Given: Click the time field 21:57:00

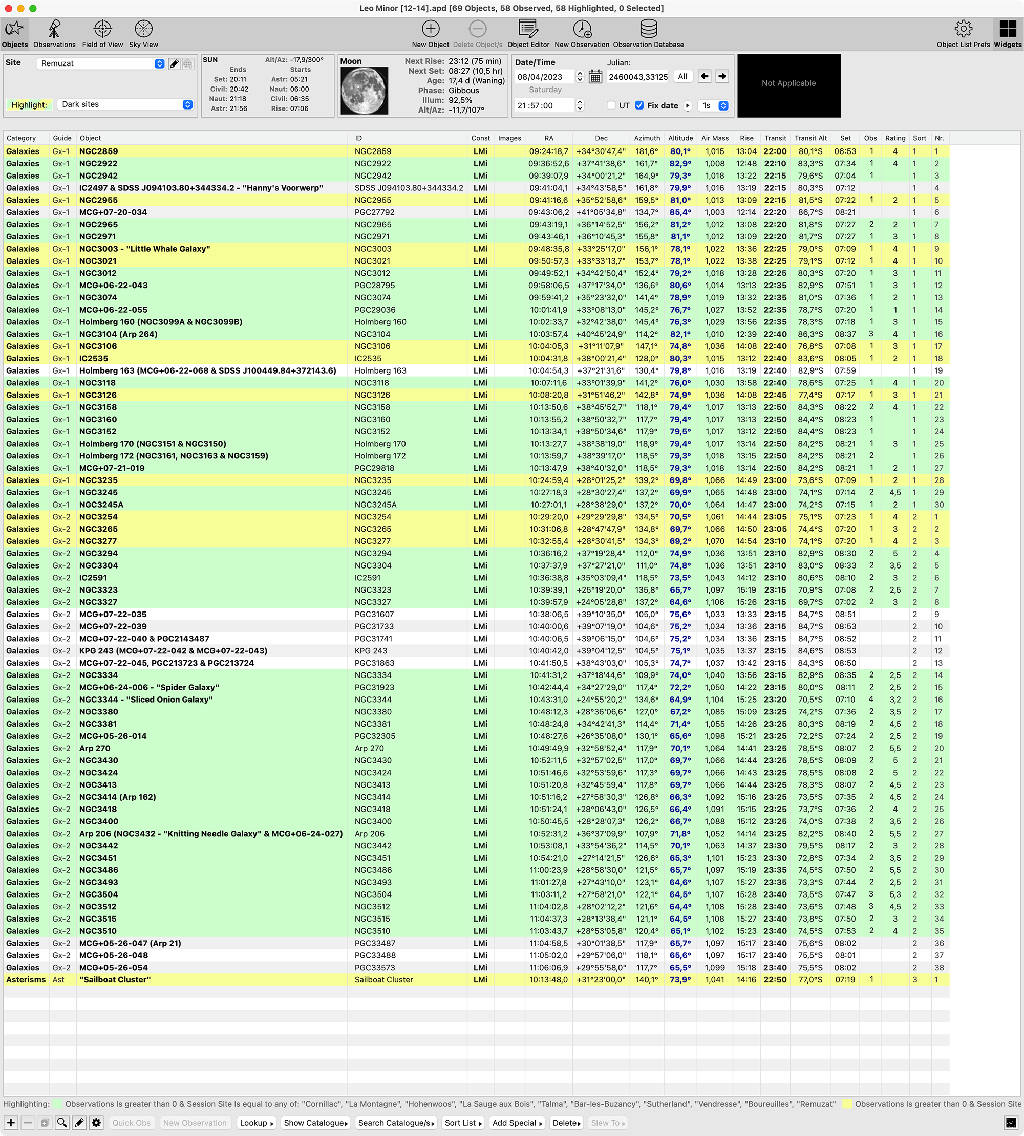Looking at the screenshot, I should pyautogui.click(x=544, y=106).
